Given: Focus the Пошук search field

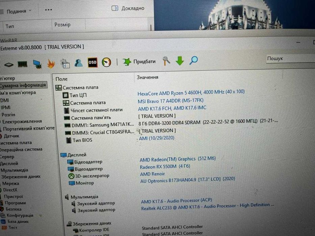Looking at the screenshot, I should coord(290,59).
